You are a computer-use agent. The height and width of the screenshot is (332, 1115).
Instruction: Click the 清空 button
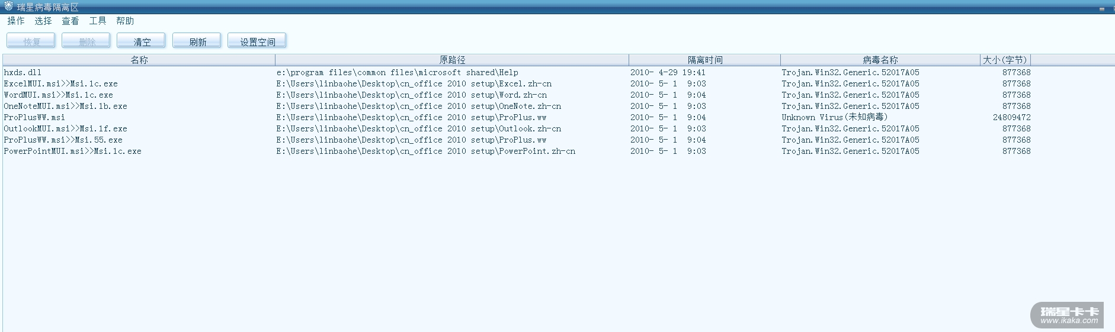[142, 41]
